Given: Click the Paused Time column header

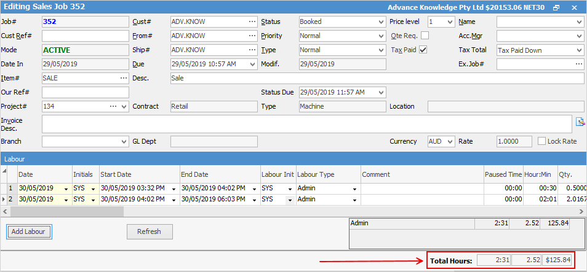Looking at the screenshot, I should pyautogui.click(x=503, y=174).
